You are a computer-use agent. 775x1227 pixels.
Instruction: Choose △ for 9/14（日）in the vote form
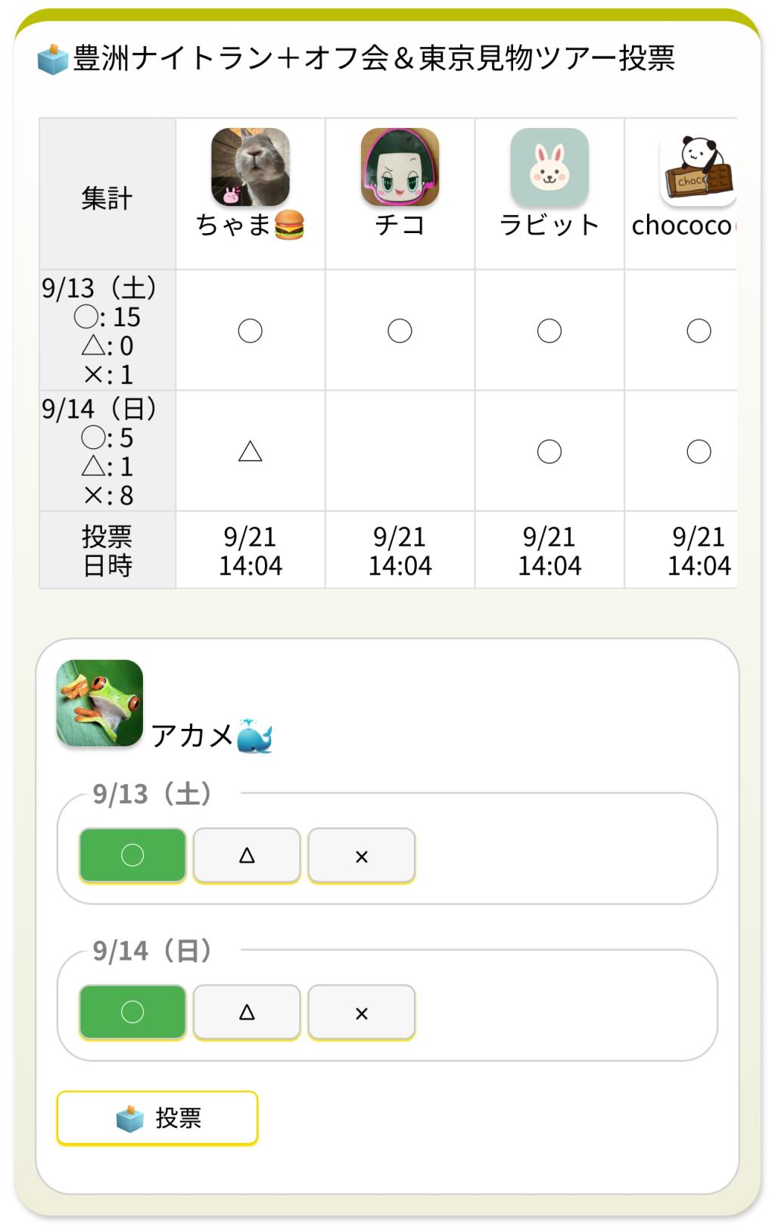pyautogui.click(x=247, y=1012)
